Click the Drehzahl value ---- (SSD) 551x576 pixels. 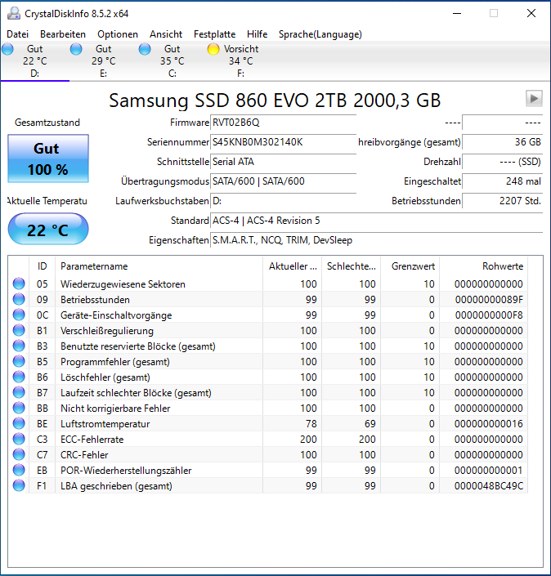502,162
